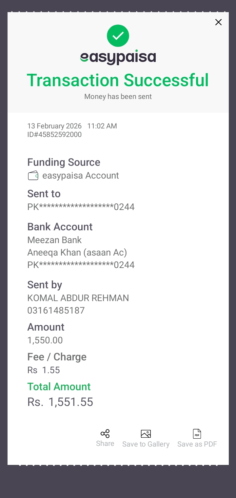Click the Save to Gallery image icon

tap(146, 434)
